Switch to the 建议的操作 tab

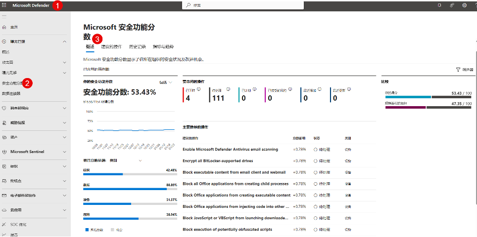[x=111, y=47]
